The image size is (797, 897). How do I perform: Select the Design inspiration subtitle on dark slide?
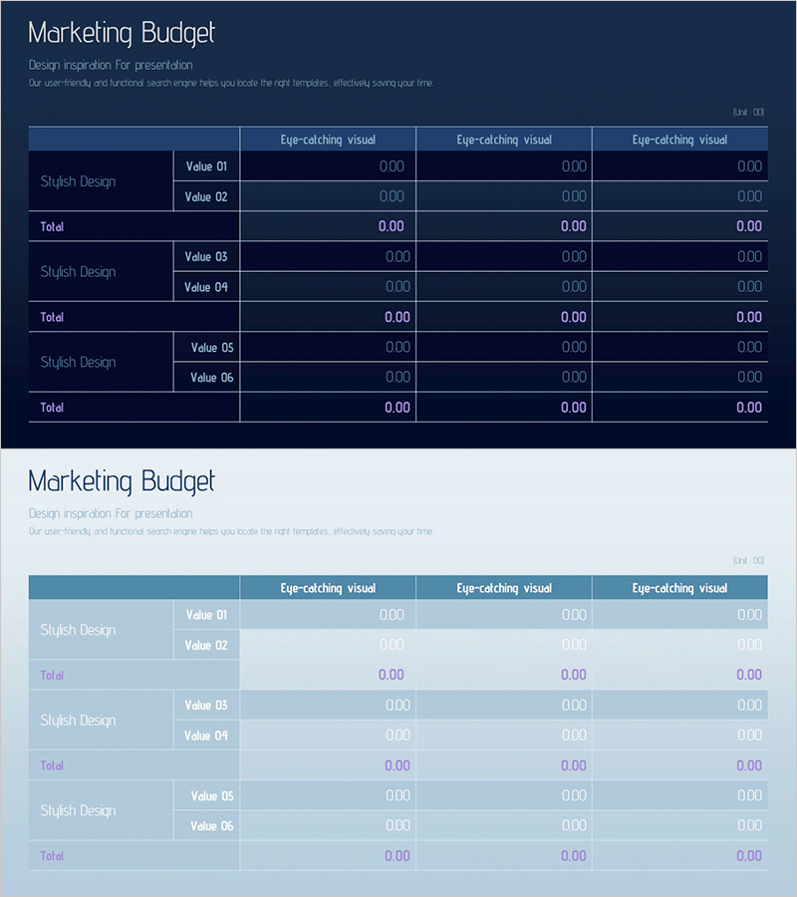pos(111,65)
